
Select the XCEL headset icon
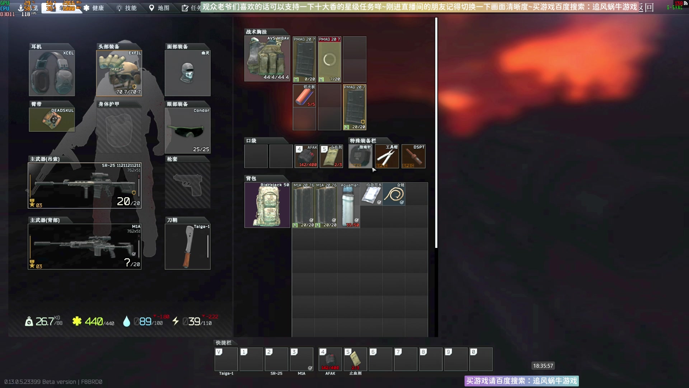(52, 74)
